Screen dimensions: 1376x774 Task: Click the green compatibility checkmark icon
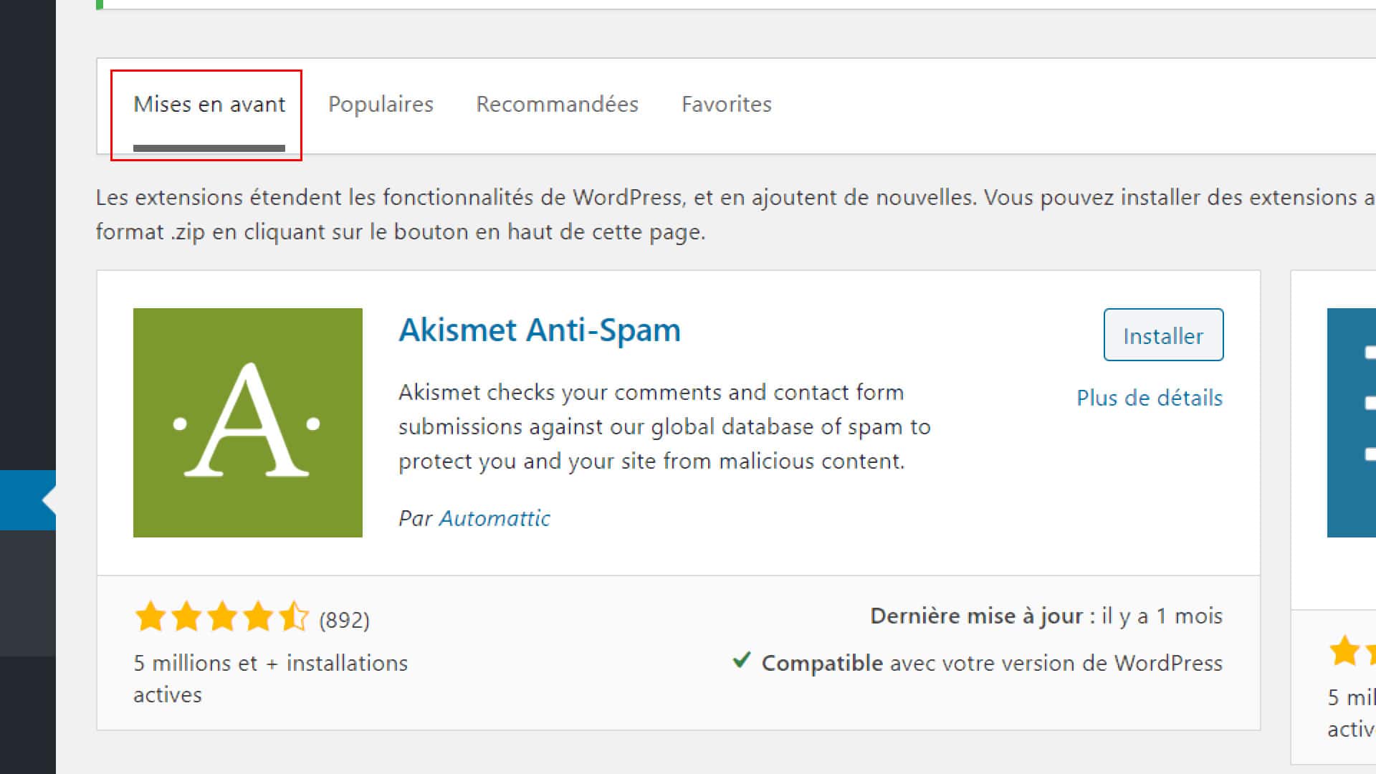tap(742, 660)
